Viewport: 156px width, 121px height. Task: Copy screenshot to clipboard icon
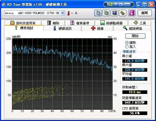106,13
